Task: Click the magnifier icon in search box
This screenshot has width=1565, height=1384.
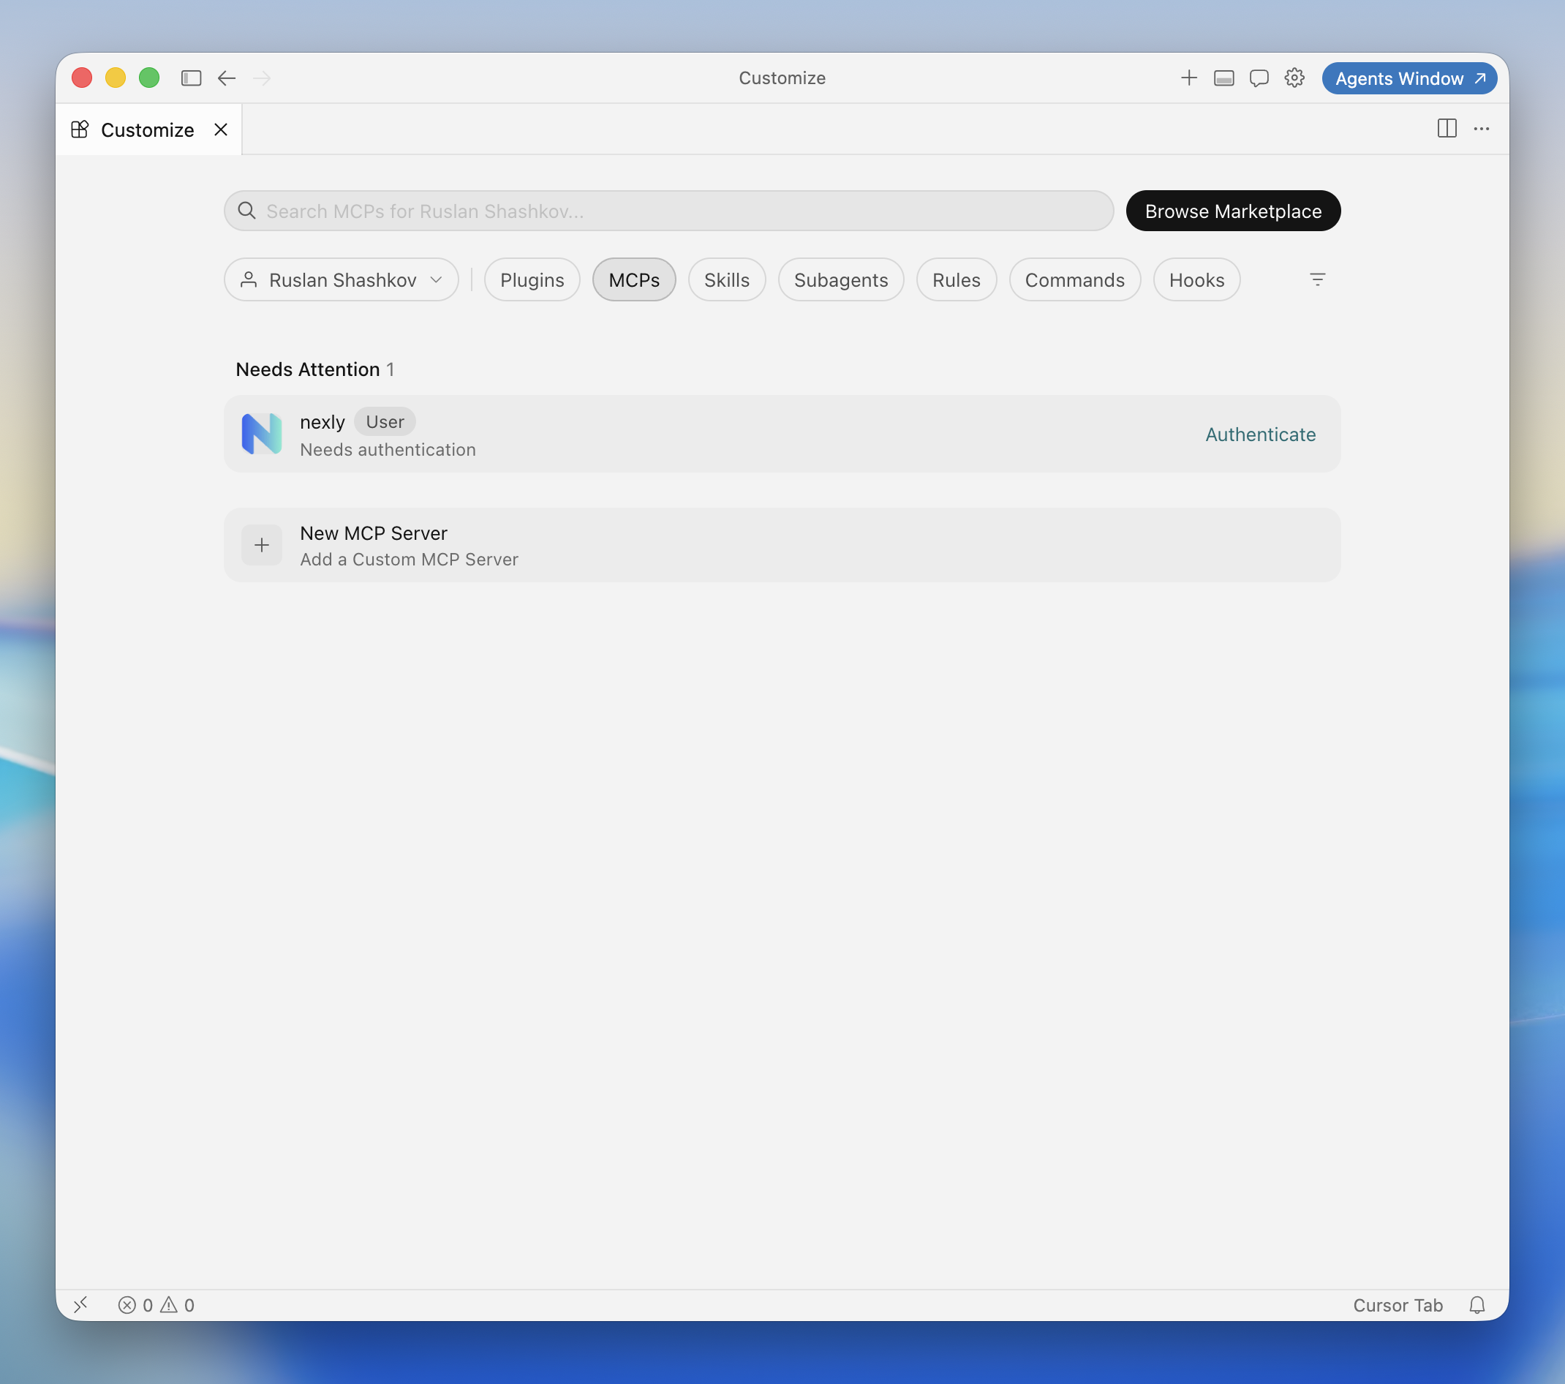Action: 246,211
